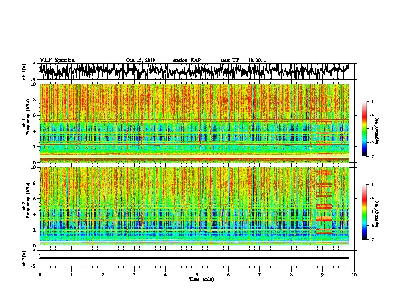Click the ch.2 log(PSD) colorbar label
399x308 pixels.
377,214
